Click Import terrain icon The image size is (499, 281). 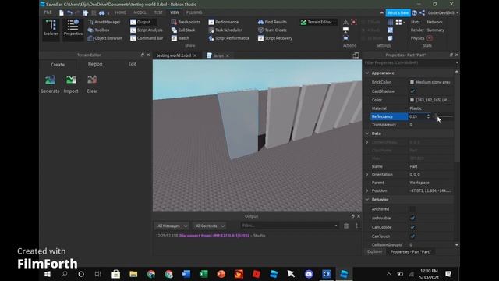coord(71,84)
